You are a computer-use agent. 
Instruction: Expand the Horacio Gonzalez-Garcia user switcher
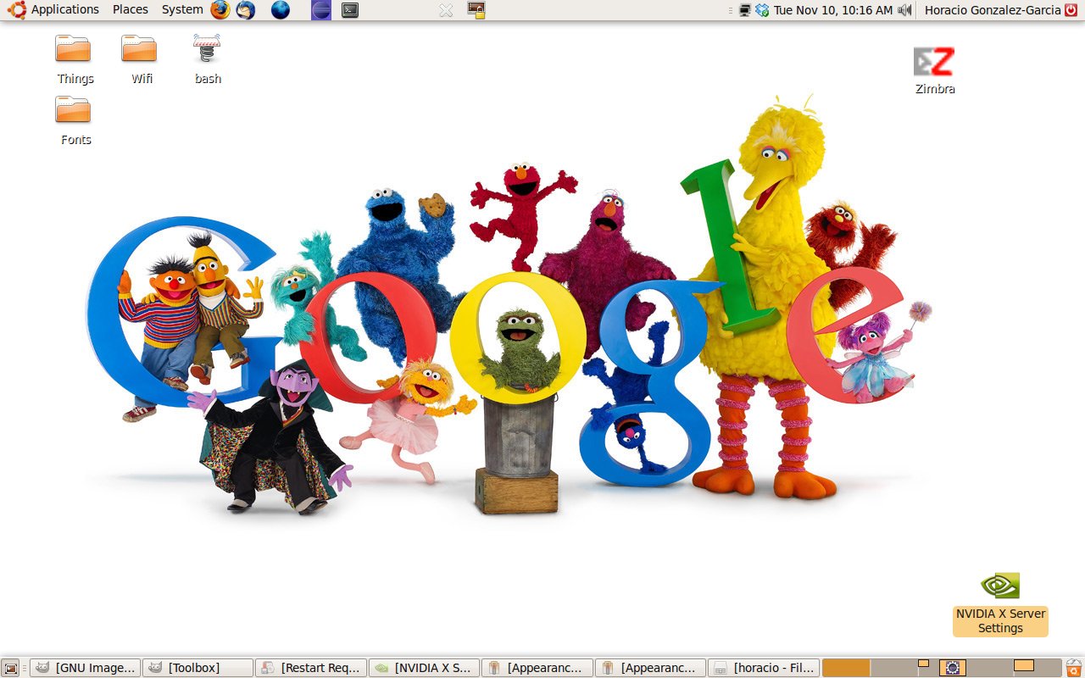[992, 10]
